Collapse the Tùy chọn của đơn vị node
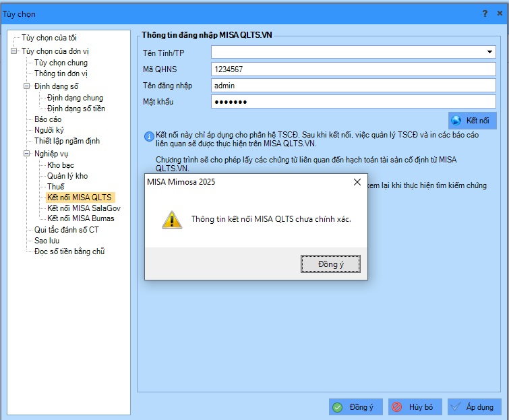Viewport: 509px width, 420px height. point(14,51)
